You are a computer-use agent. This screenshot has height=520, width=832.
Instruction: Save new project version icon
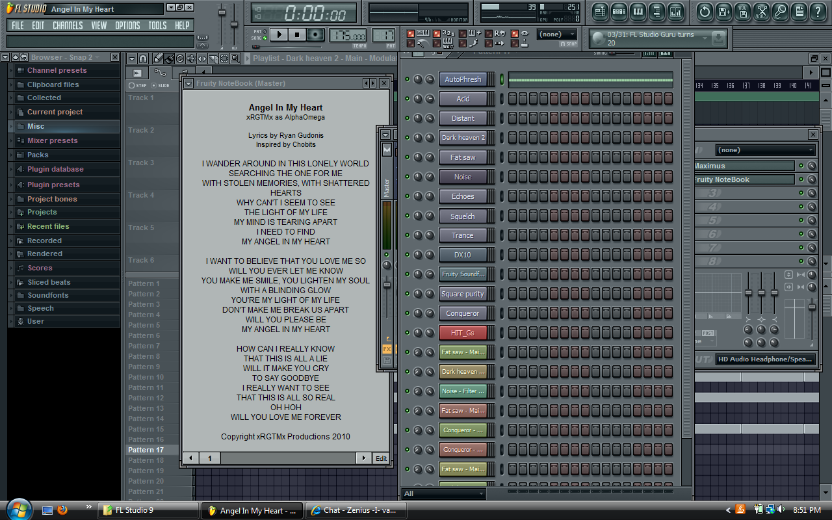pyautogui.click(x=723, y=11)
